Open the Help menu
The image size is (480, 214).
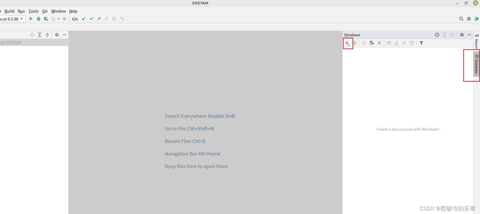pyautogui.click(x=73, y=11)
